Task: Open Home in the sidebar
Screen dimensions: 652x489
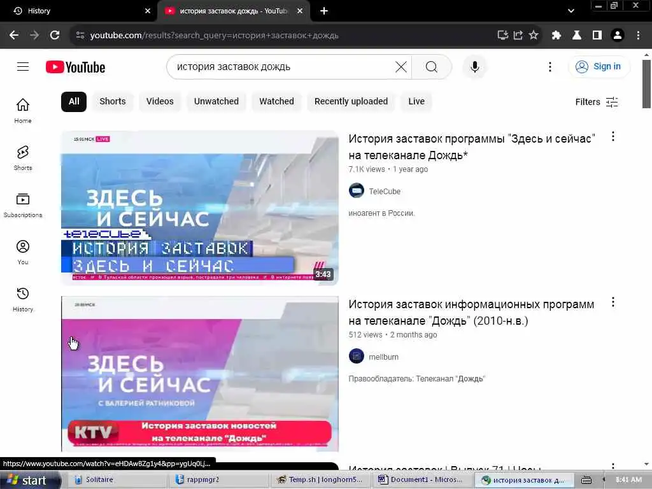Action: click(23, 110)
